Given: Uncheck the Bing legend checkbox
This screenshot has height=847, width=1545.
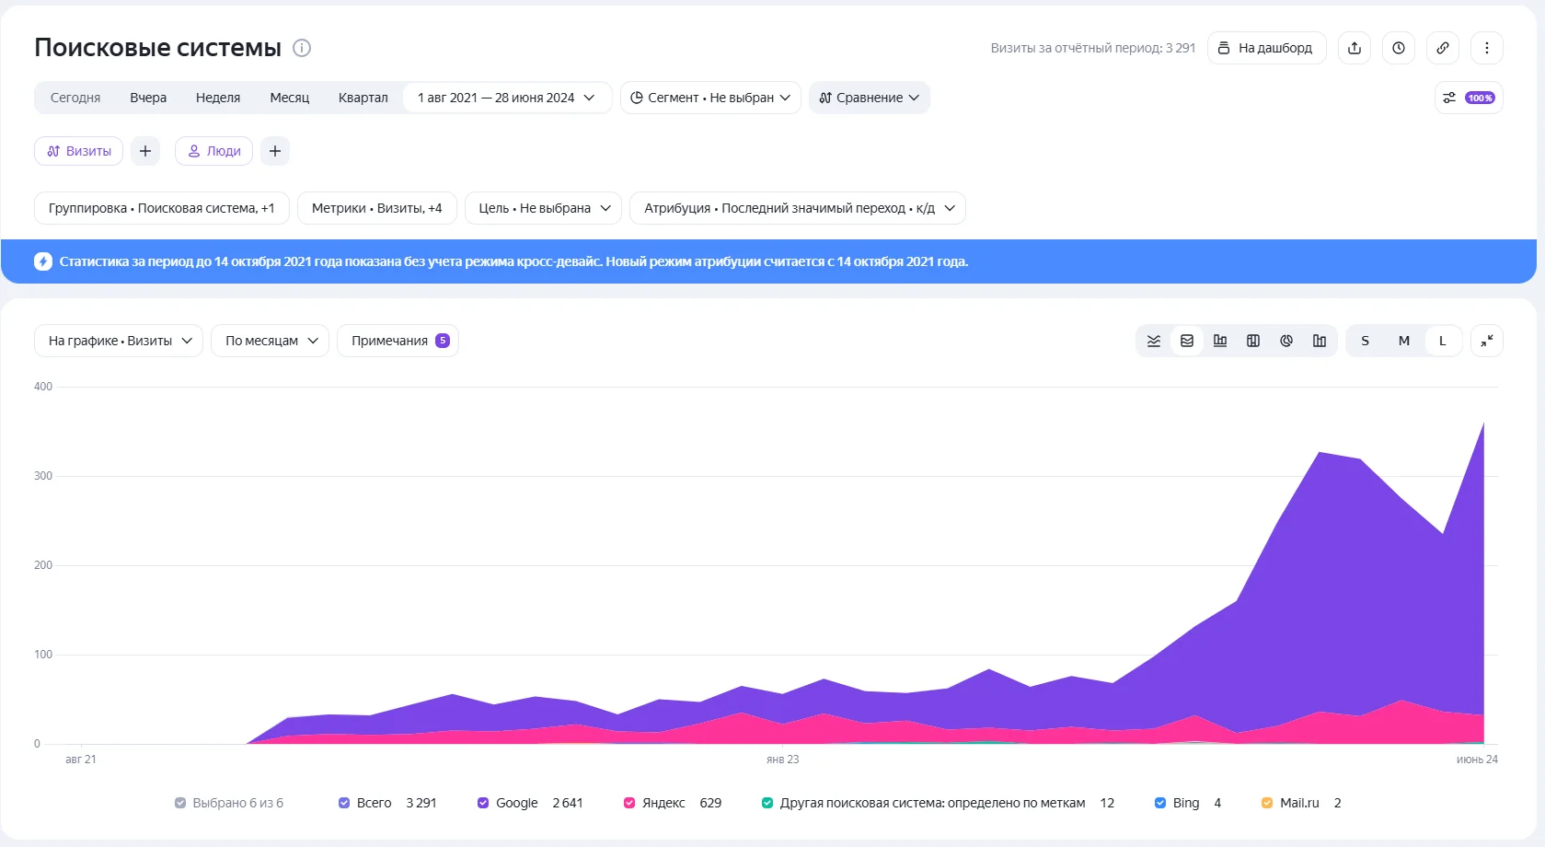Looking at the screenshot, I should point(1160,803).
